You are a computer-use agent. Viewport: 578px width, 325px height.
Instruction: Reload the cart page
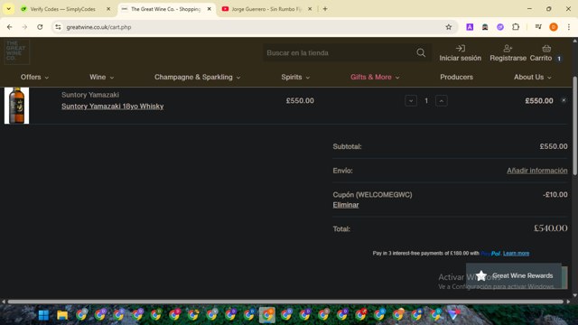(x=40, y=27)
